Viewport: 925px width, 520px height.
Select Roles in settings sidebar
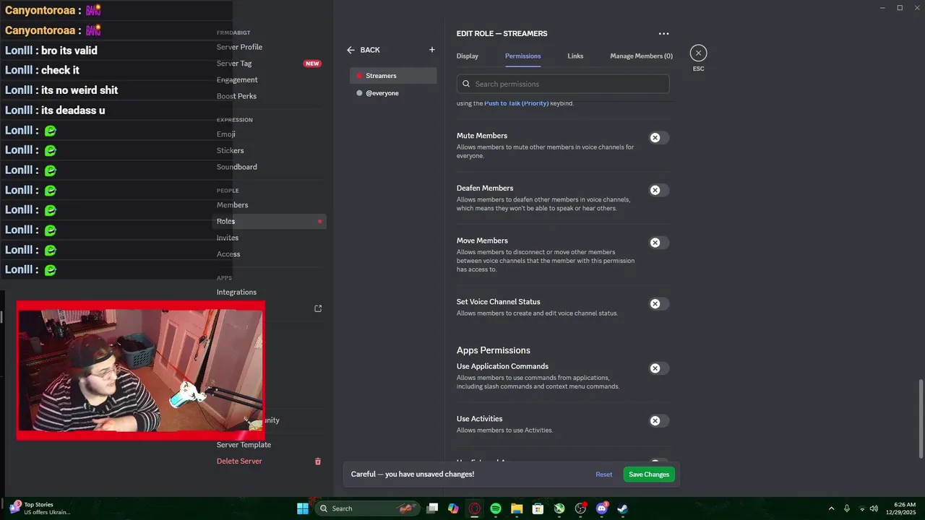(269, 221)
